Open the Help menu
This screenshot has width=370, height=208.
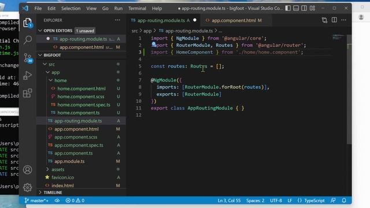[157, 9]
